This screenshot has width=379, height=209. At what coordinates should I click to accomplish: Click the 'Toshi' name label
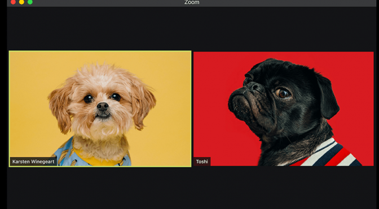point(202,162)
